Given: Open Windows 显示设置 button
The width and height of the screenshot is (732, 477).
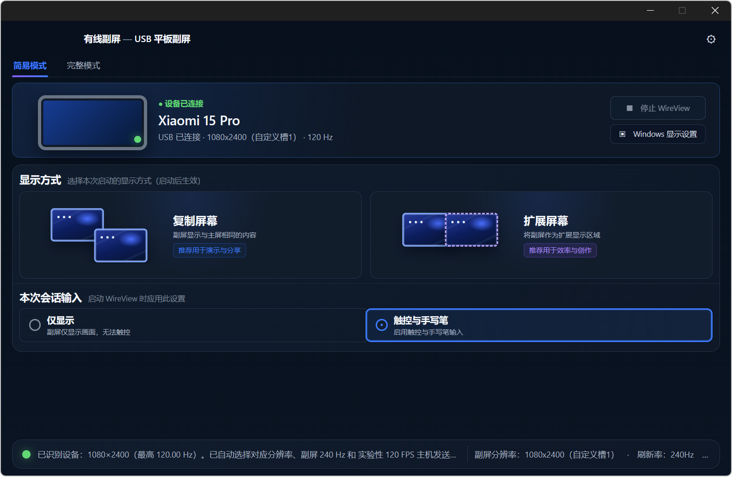Looking at the screenshot, I should pyautogui.click(x=658, y=134).
